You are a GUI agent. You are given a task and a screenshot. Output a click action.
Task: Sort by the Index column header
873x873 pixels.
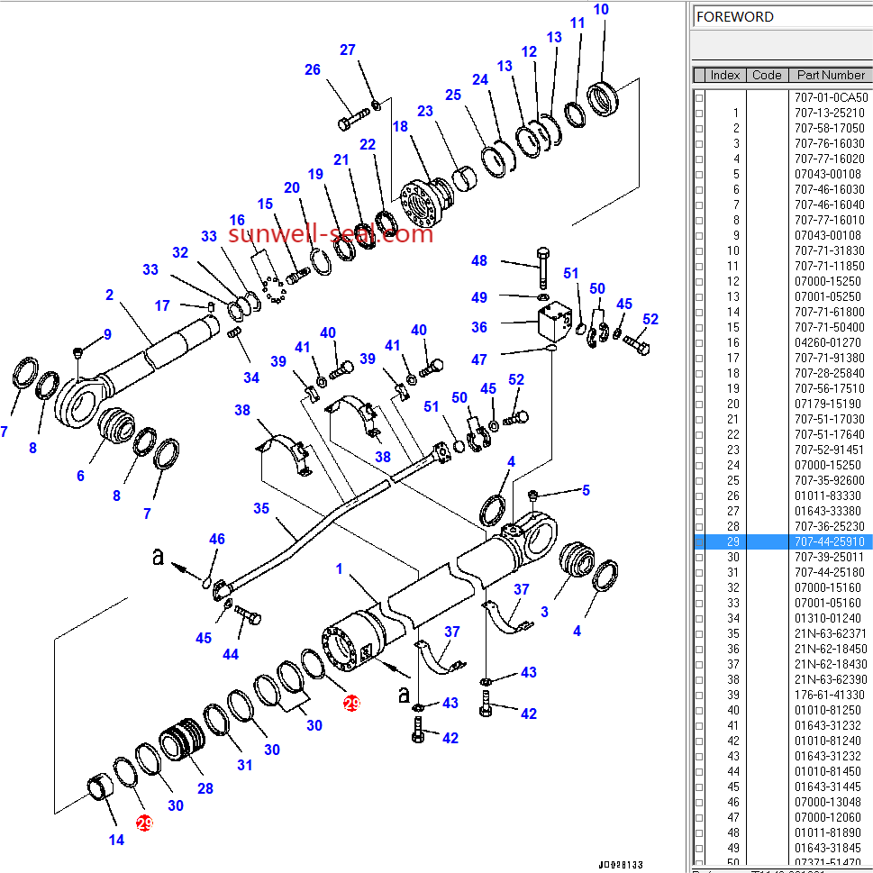724,75
